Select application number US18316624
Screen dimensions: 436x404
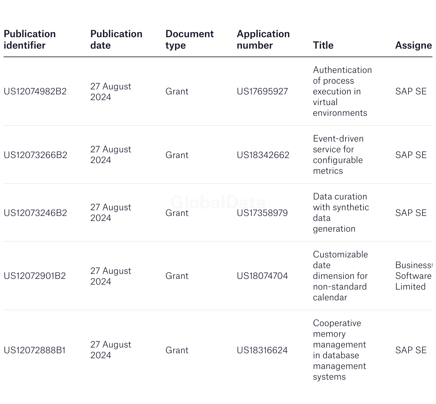(262, 350)
